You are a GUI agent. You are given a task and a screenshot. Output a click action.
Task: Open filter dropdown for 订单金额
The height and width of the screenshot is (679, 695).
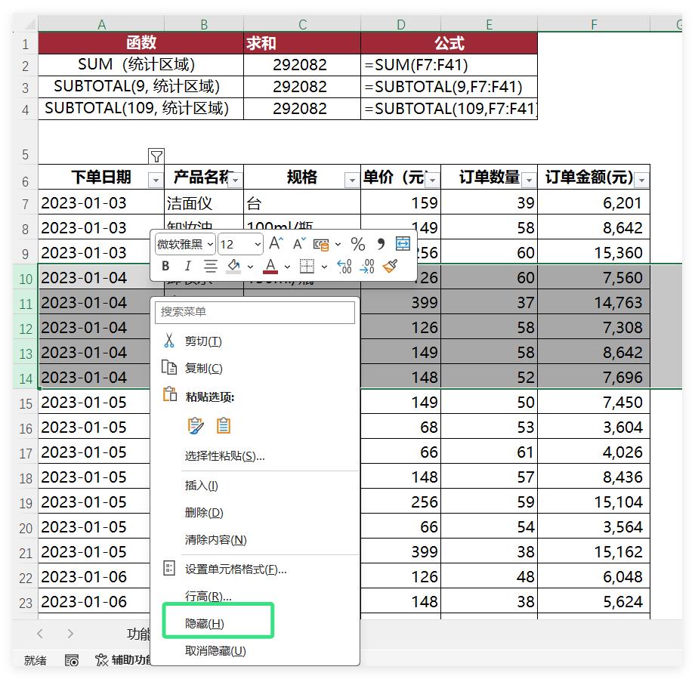[641, 181]
